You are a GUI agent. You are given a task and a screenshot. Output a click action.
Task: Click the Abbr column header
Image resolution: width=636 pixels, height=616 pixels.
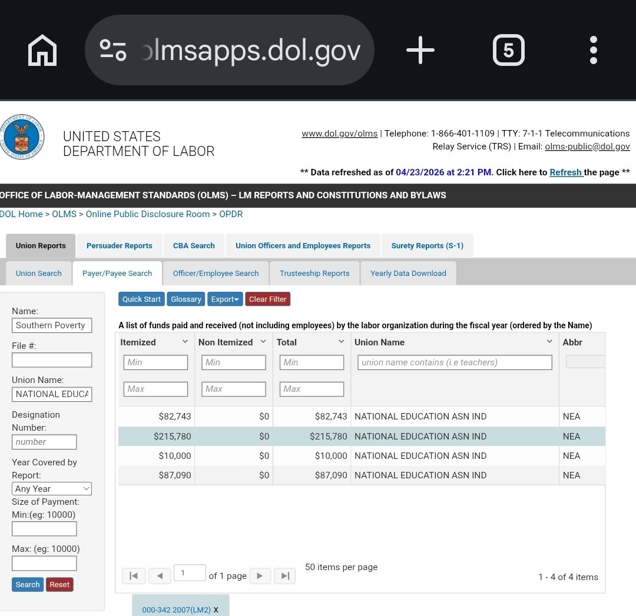pos(572,342)
